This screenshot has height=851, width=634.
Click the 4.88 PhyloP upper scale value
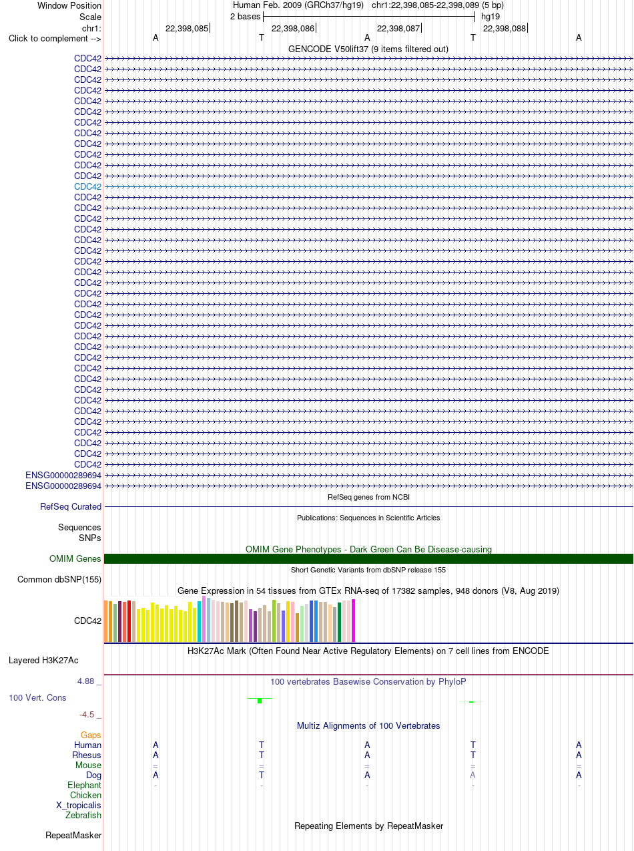click(85, 681)
